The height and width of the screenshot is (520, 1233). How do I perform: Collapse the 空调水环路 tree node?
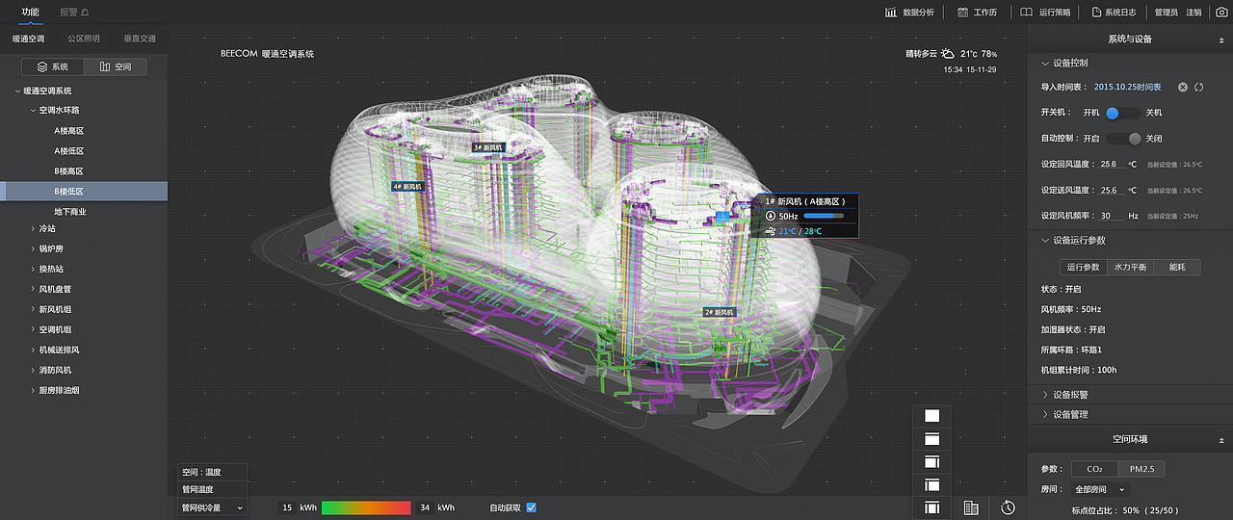[34, 111]
